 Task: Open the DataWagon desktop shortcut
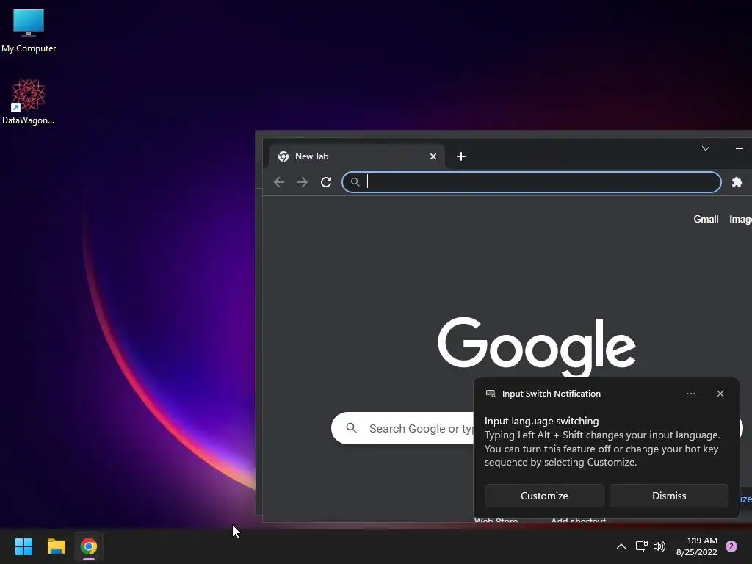pos(29,101)
